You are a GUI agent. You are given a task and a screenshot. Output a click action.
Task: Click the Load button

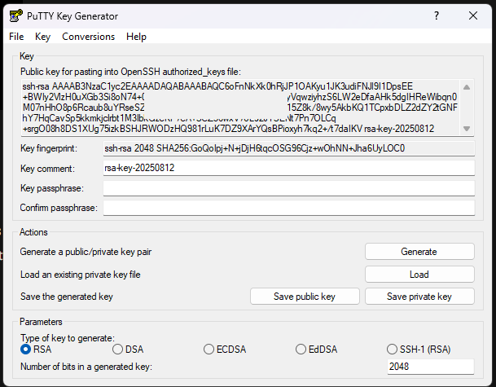point(419,275)
